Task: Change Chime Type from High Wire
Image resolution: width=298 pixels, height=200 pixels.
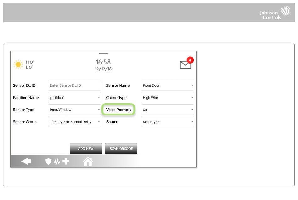Action: tap(168, 98)
